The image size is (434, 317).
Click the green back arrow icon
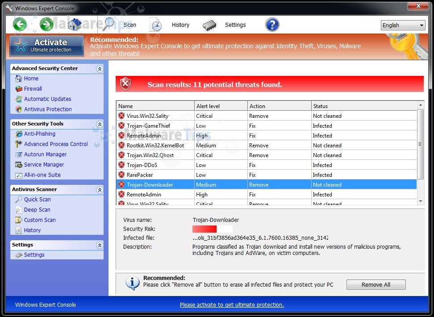pyautogui.click(x=20, y=25)
